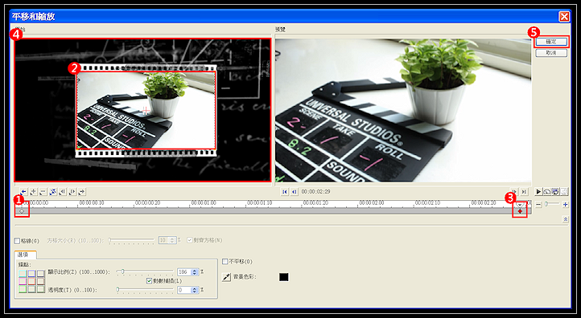The image size is (581, 318).
Task: Select the red end key frame diamond
Action: point(520,211)
